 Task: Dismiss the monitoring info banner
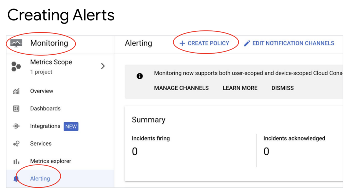283,88
